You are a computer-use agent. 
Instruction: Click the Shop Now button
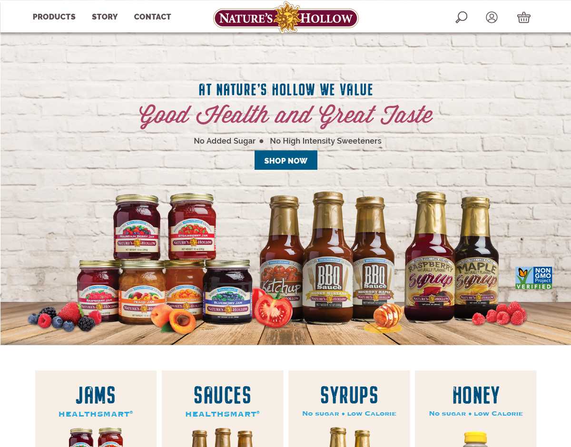pos(285,160)
